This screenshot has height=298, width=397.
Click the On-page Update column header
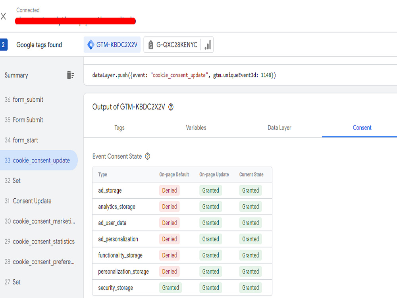pos(214,174)
